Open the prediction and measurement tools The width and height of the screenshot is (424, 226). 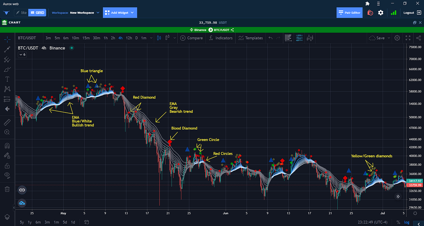(7, 99)
